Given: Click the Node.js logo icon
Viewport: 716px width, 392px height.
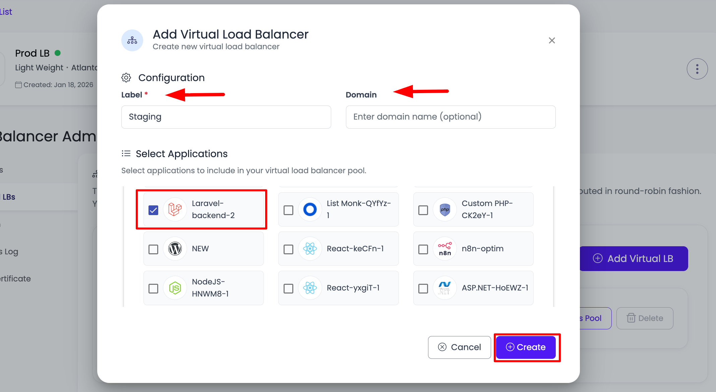Looking at the screenshot, I should 175,288.
